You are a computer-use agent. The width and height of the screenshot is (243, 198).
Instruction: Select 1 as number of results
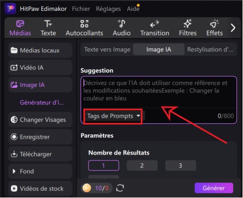point(104,165)
